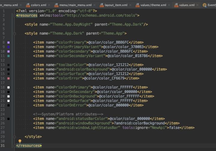Screen dimensions: 216x151
Task: Close the menu/main_menu.xml tab
Action: [94, 5]
